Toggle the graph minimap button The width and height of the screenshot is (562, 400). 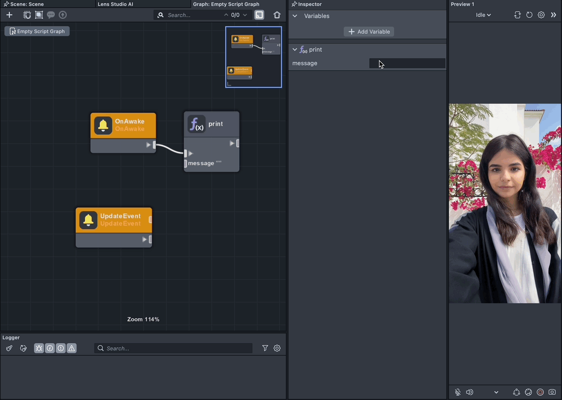tap(259, 15)
